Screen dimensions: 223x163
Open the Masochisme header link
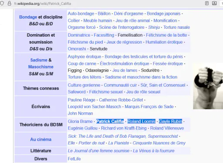click(x=41, y=67)
